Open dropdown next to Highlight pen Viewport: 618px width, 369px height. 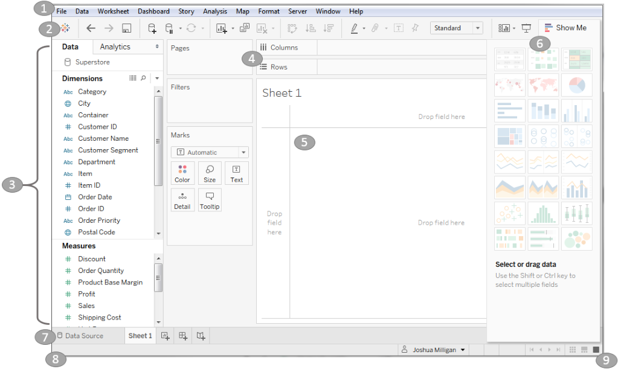point(364,28)
